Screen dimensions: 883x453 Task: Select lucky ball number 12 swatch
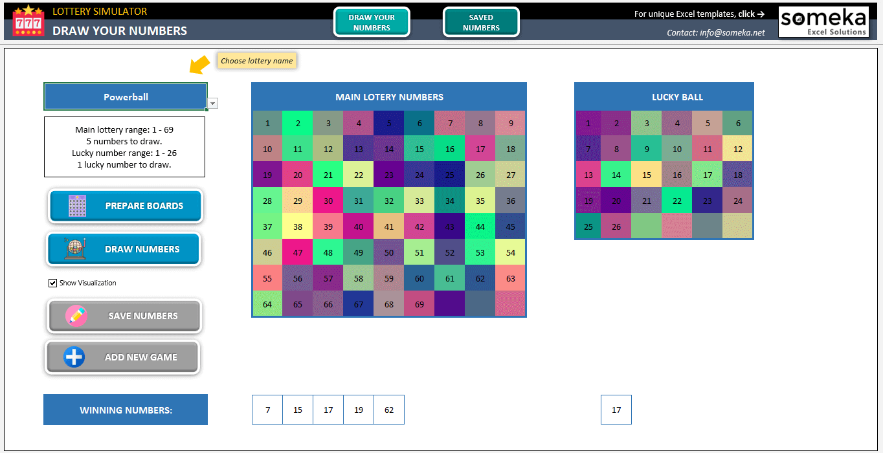pyautogui.click(x=738, y=149)
